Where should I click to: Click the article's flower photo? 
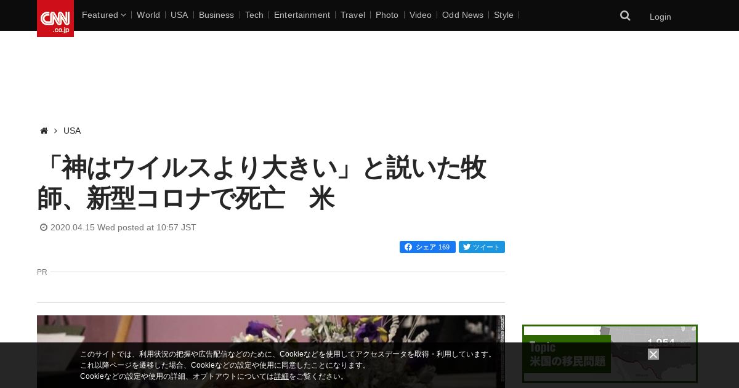point(271,352)
